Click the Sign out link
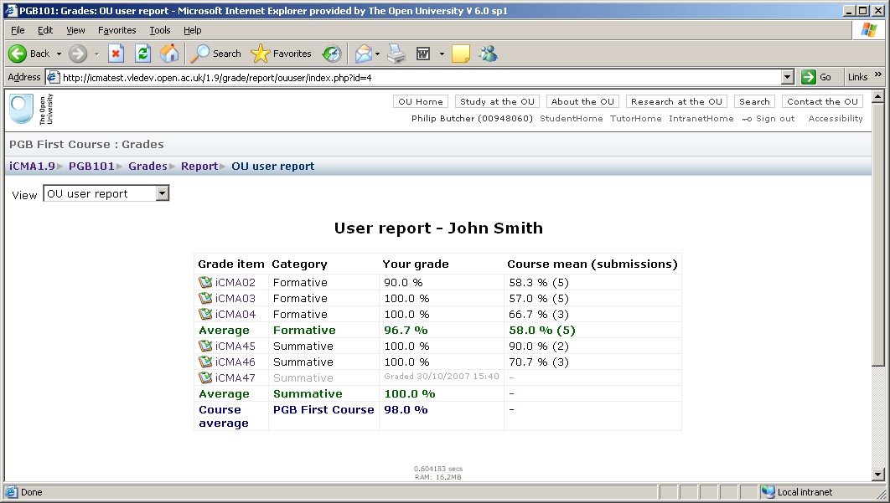 [x=775, y=118]
